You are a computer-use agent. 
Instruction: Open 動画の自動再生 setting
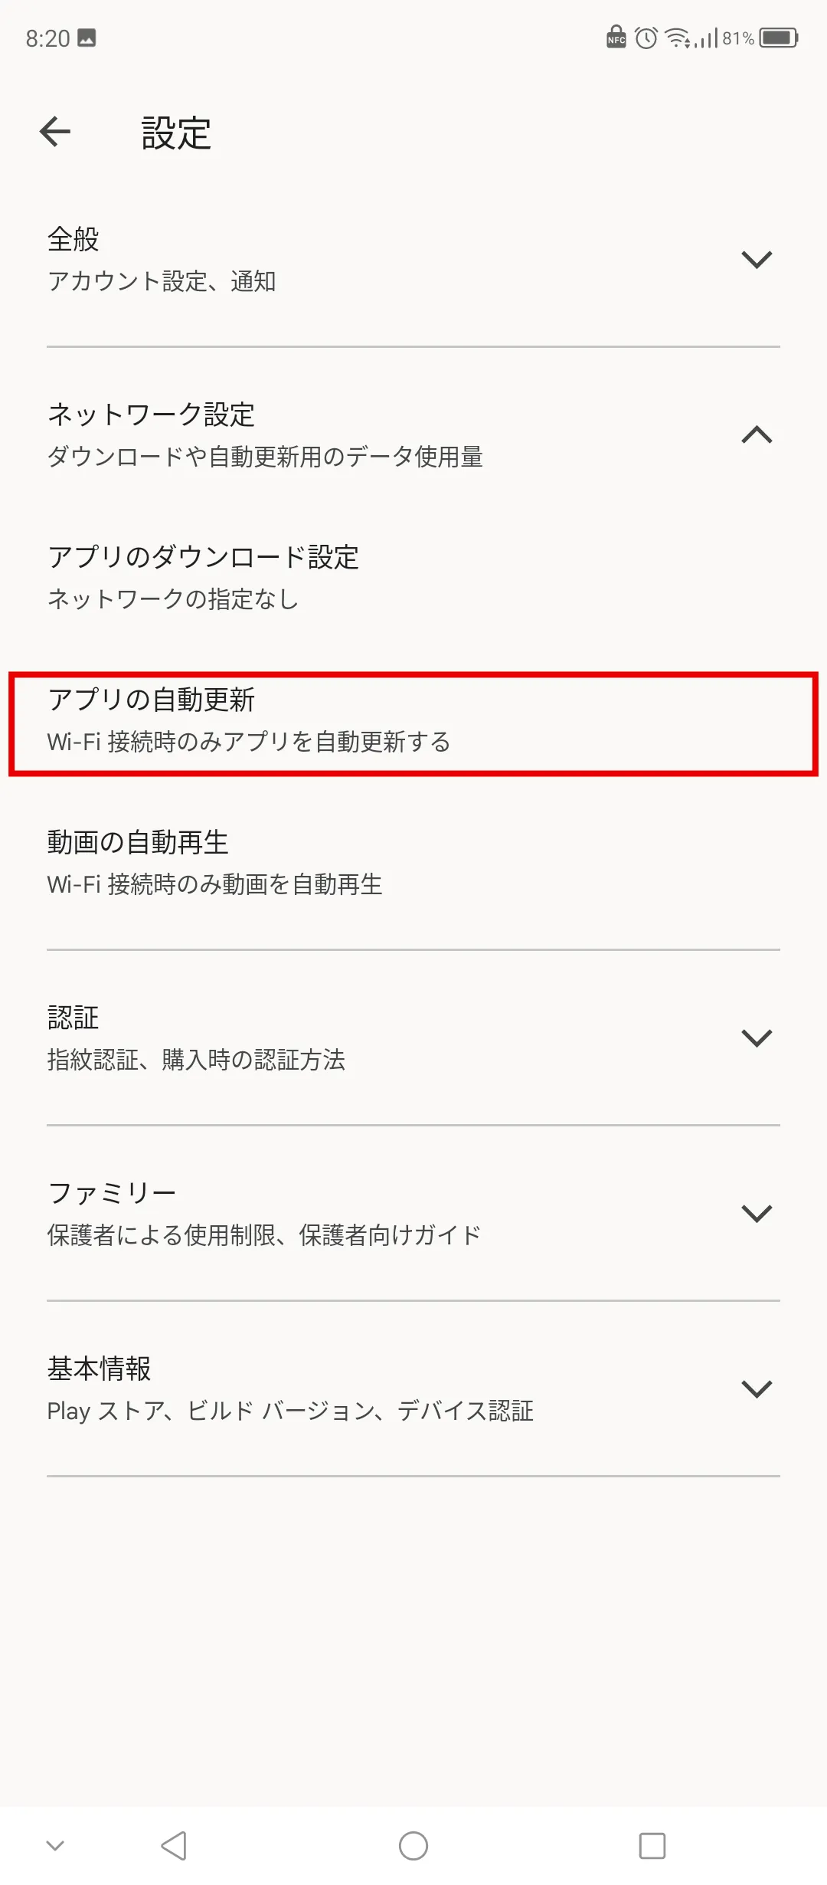[x=413, y=863]
